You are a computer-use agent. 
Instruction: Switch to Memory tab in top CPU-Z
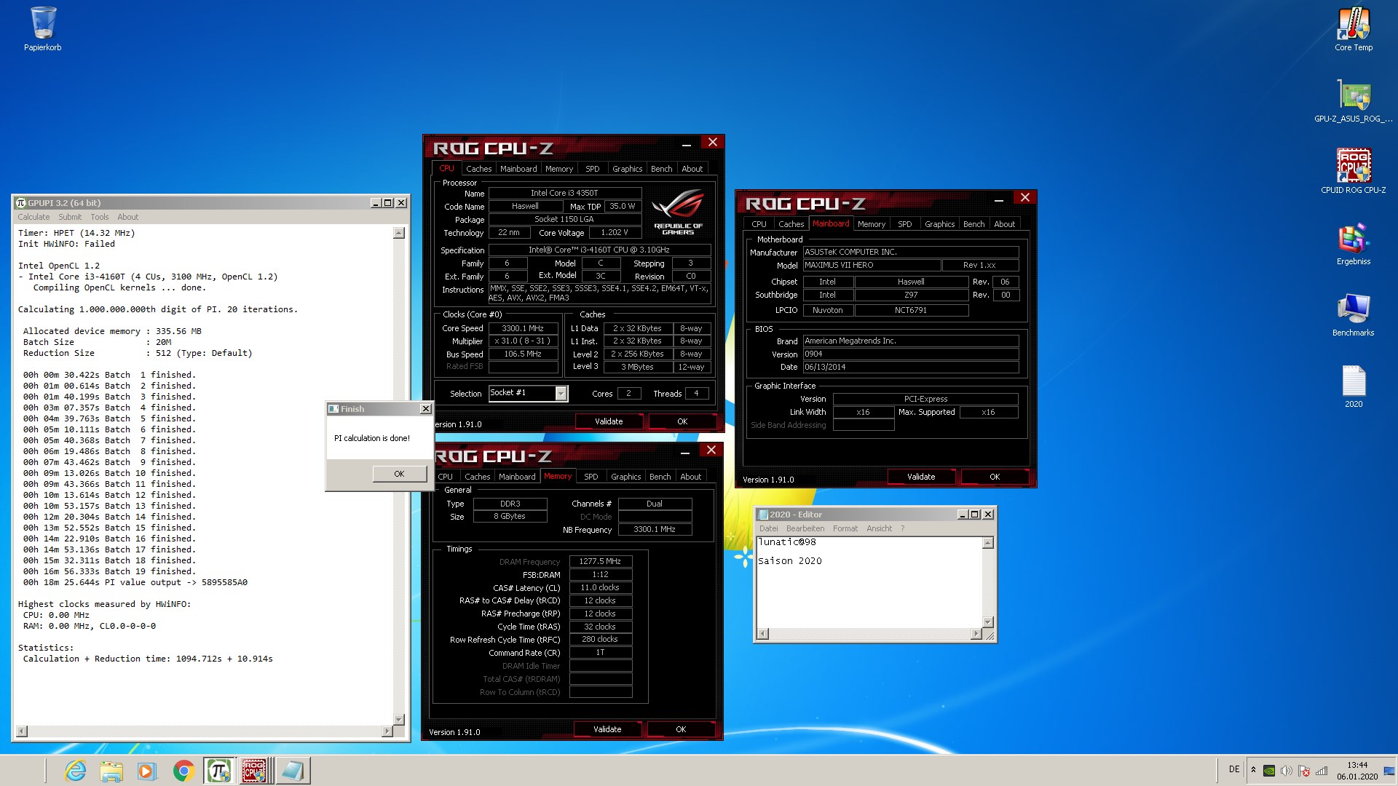(x=559, y=169)
